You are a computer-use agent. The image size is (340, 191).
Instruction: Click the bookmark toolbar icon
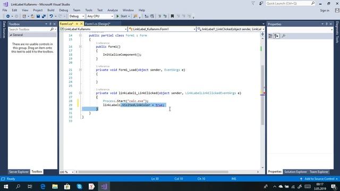(172, 16)
